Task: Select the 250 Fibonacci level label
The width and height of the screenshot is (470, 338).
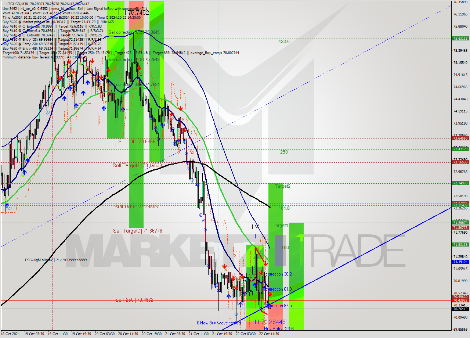Action: (284, 152)
